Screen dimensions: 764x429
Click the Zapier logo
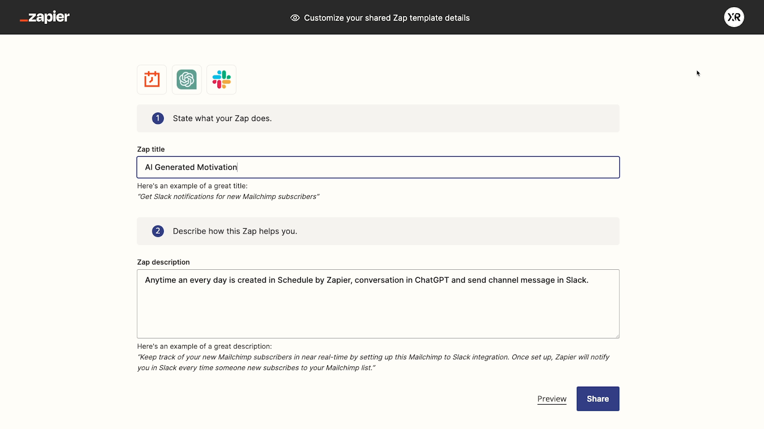click(45, 17)
